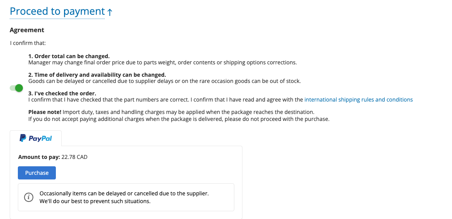Click the Agreement section heading
452x219 pixels.
[27, 30]
